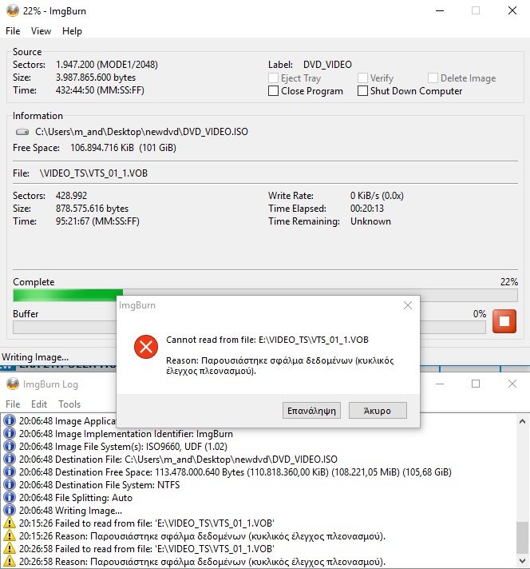
Task: Click info icon for Destination File System row
Action: tap(10, 484)
